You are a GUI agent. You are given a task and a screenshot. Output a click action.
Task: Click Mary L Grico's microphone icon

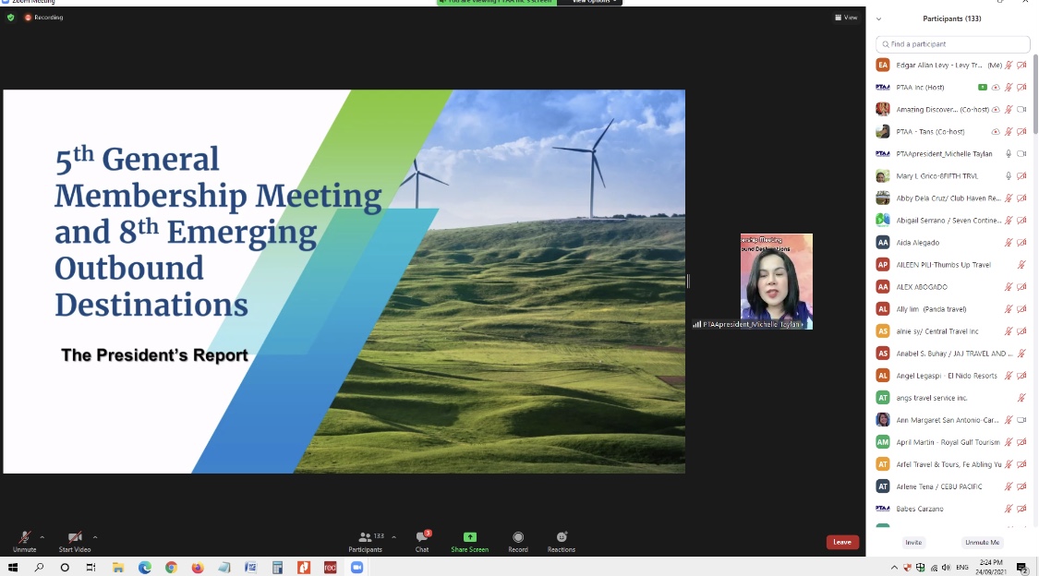click(x=1009, y=176)
